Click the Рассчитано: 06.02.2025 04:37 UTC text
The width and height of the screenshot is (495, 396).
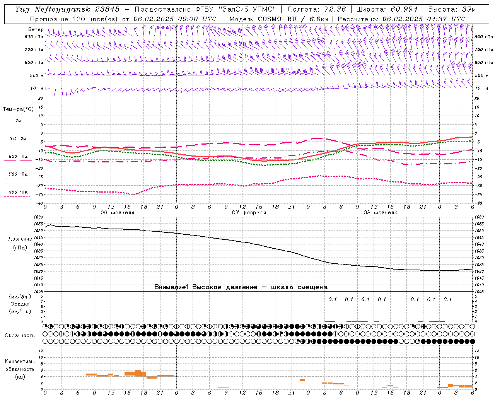click(401, 19)
